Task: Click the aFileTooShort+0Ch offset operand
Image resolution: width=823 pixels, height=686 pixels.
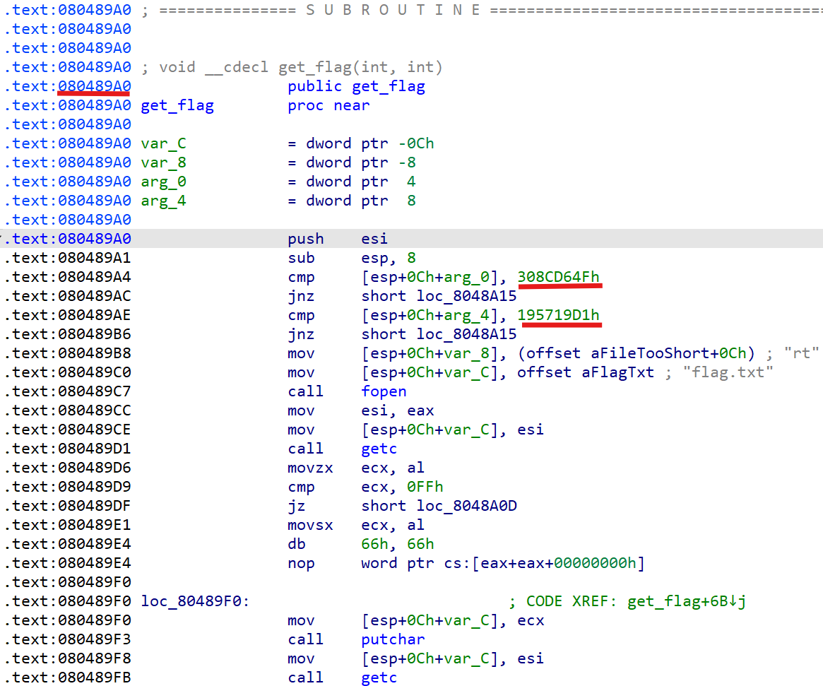Action: (x=636, y=353)
